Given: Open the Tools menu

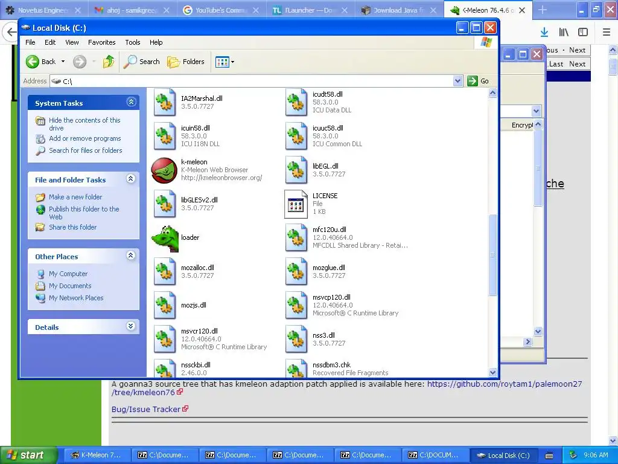Looking at the screenshot, I should tap(132, 42).
